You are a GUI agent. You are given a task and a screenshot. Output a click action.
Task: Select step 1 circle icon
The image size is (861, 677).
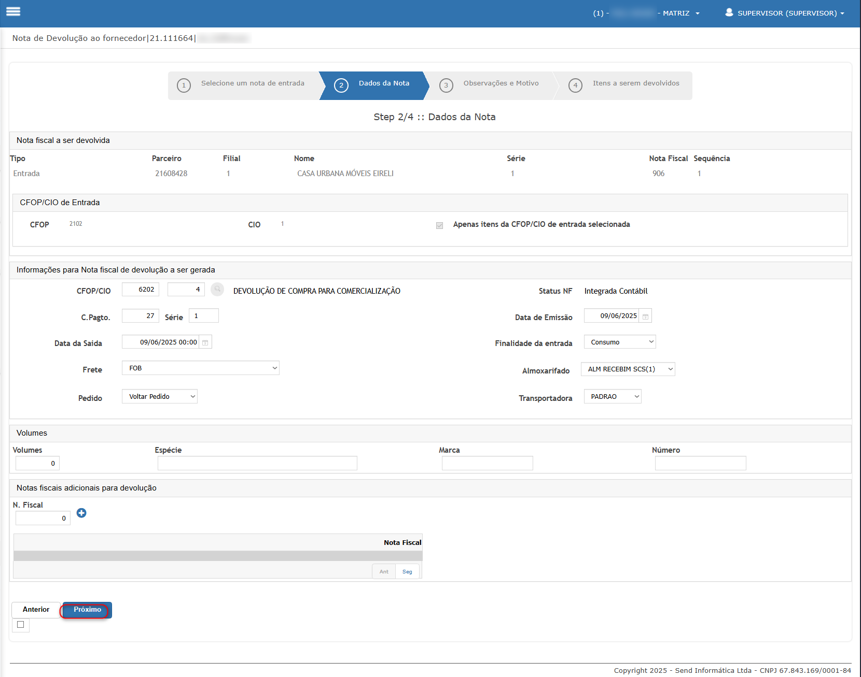click(x=184, y=85)
